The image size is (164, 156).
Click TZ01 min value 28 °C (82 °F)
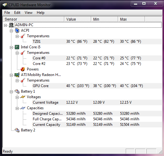103,42
